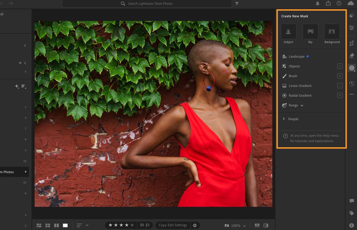357x230 pixels.
Task: Open the Edit adjustments panel
Action: [351, 28]
